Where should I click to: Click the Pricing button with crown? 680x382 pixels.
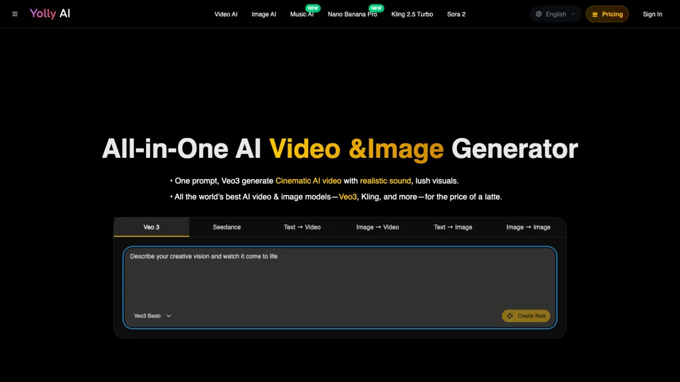point(607,14)
